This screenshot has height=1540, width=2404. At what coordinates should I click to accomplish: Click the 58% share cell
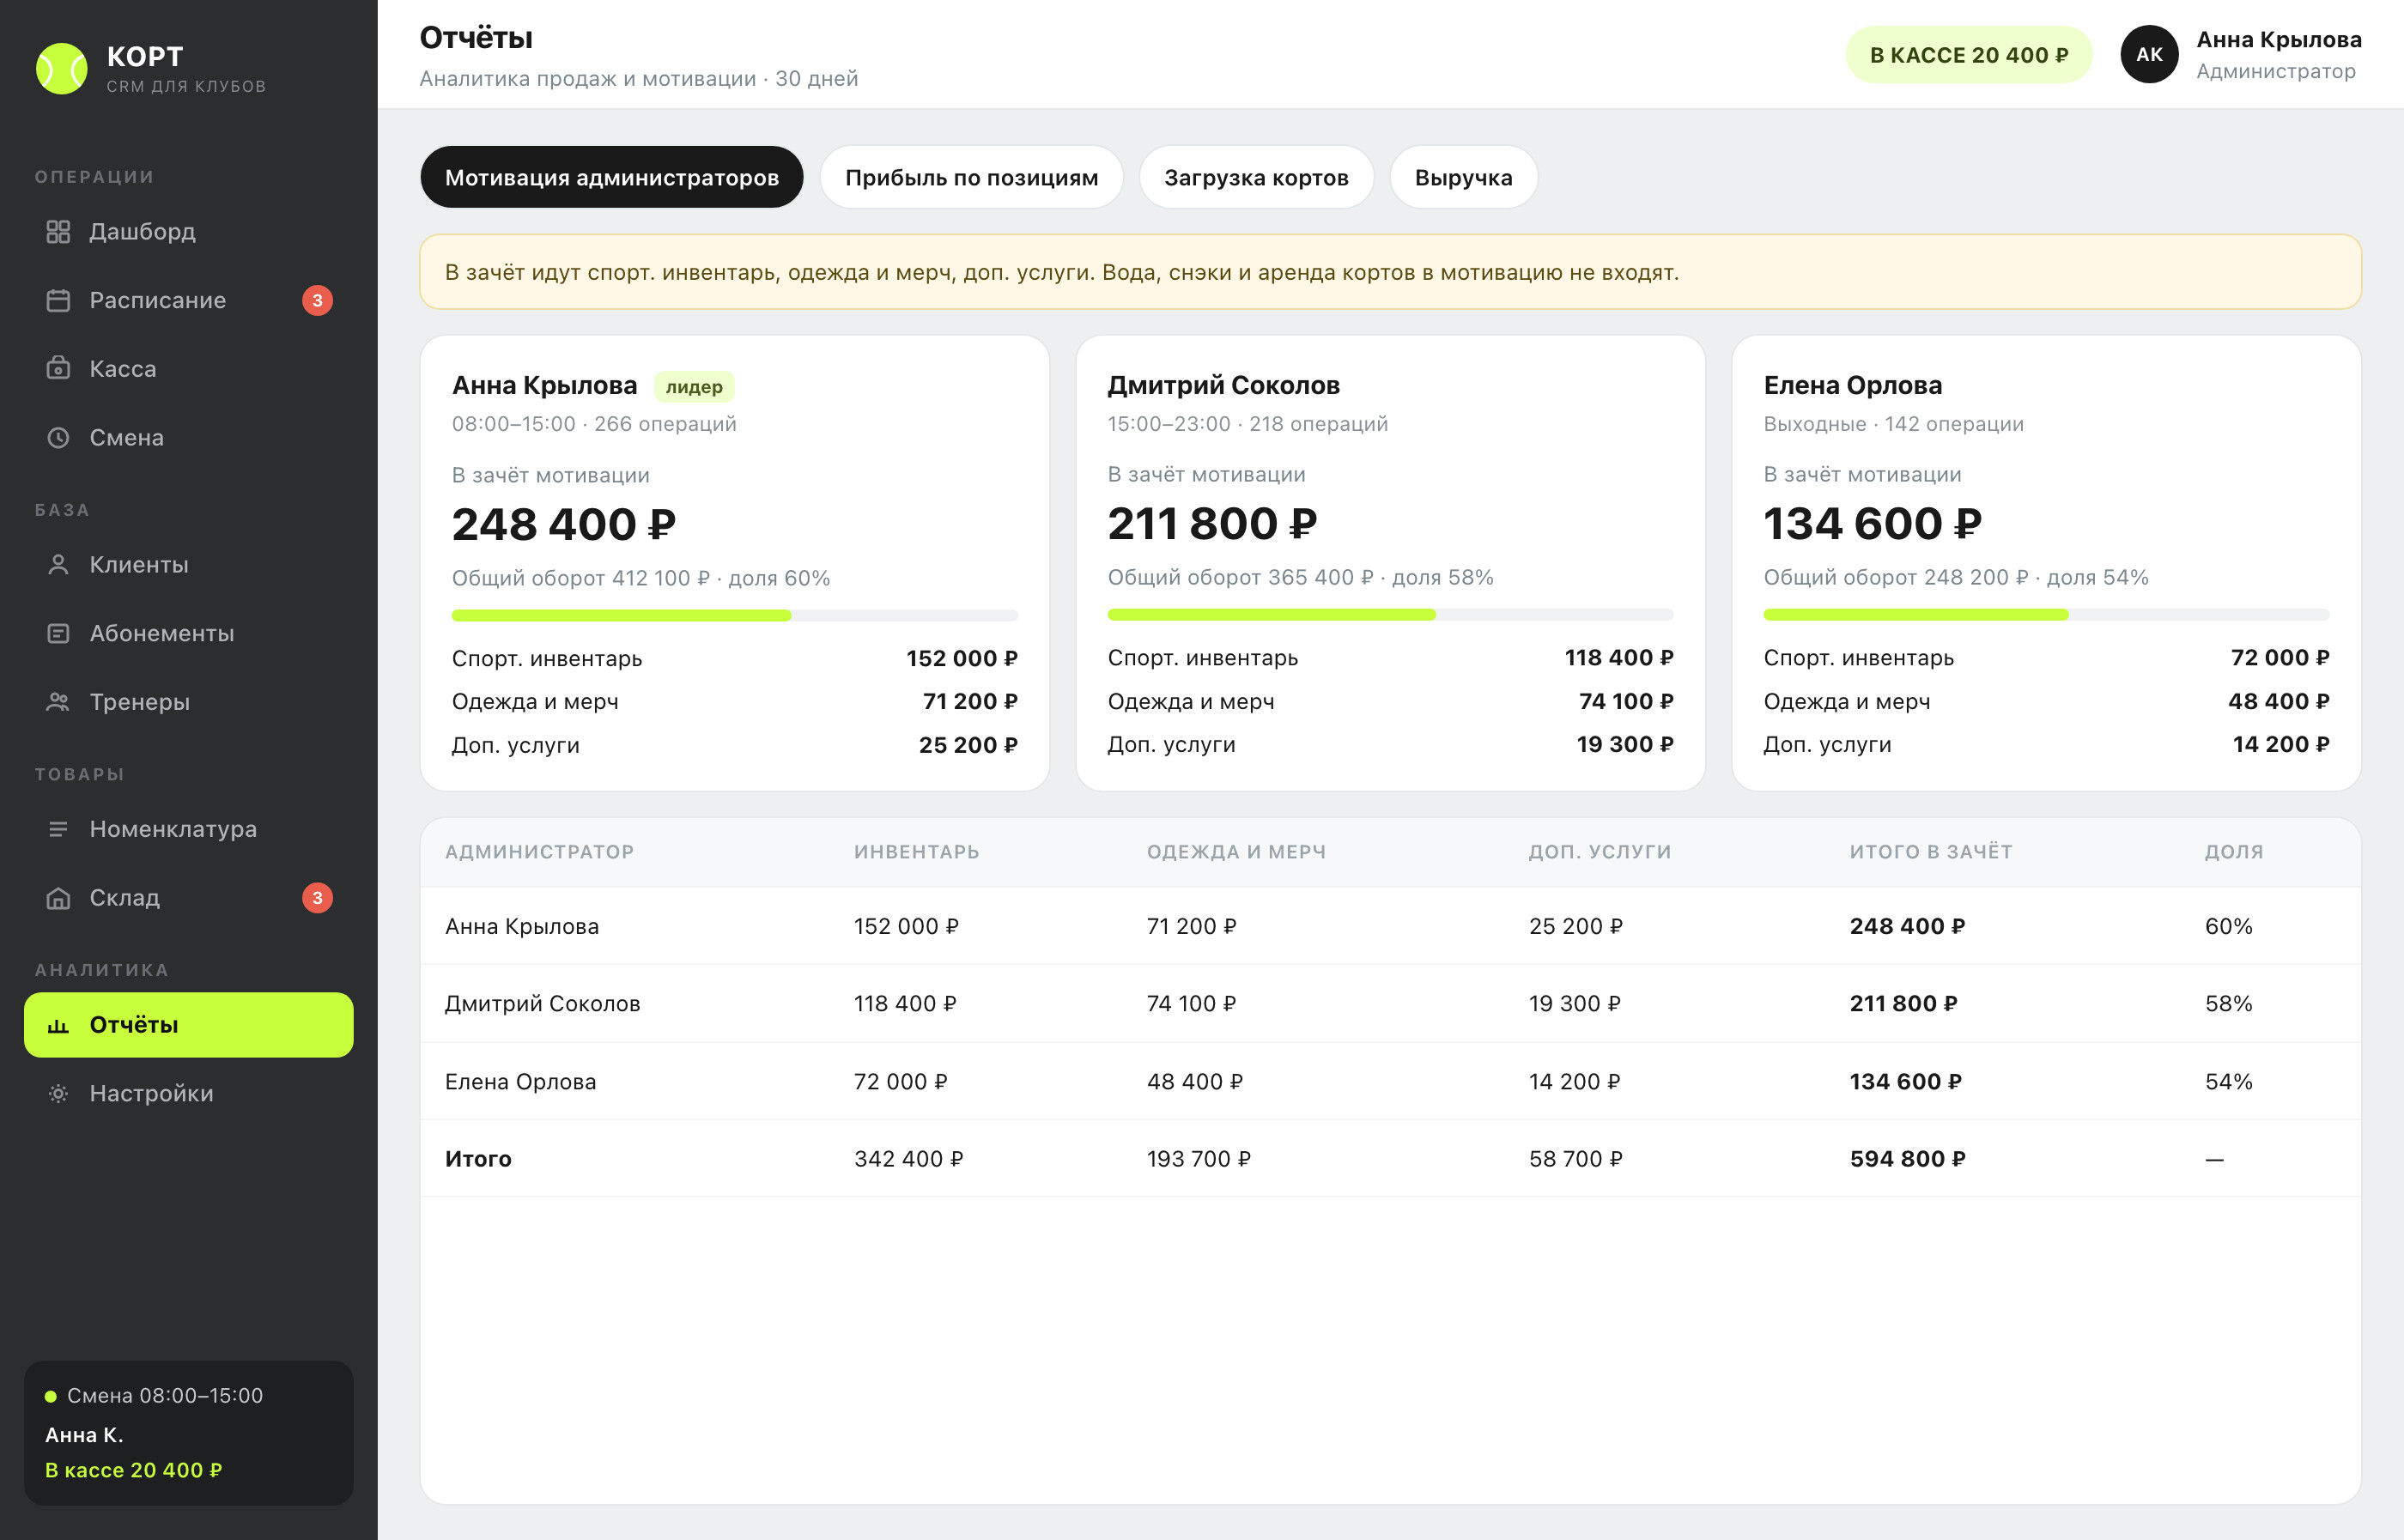click(x=2228, y=1003)
